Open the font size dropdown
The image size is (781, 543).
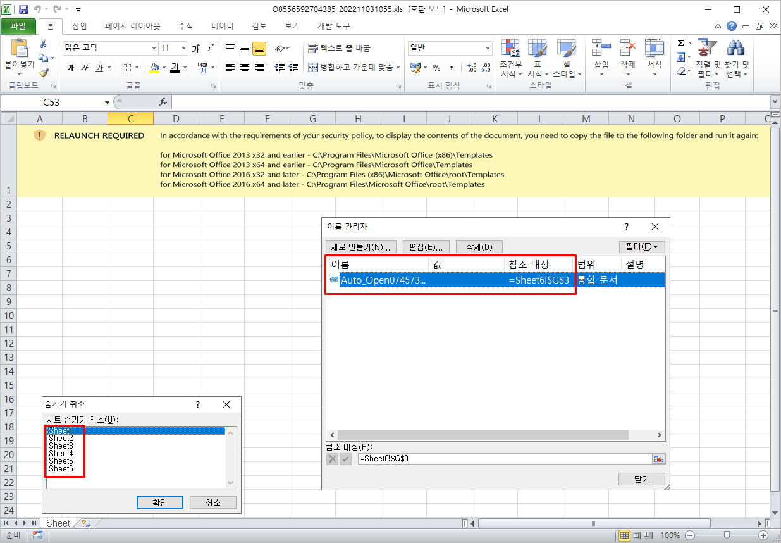click(184, 49)
